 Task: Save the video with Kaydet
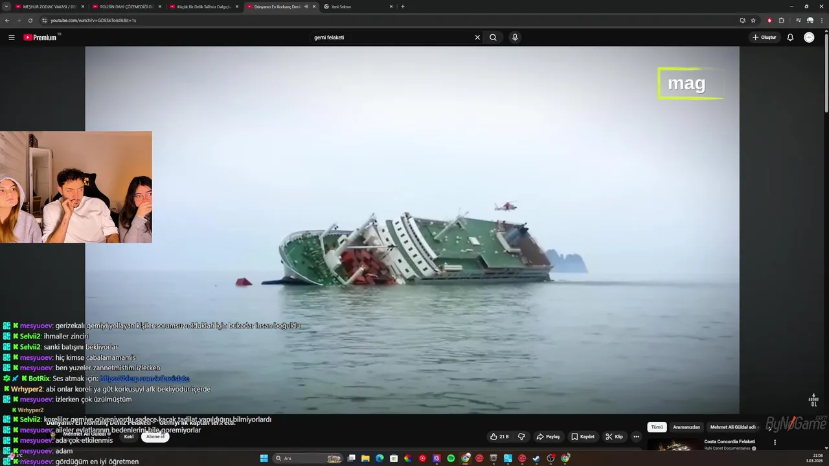(x=583, y=437)
